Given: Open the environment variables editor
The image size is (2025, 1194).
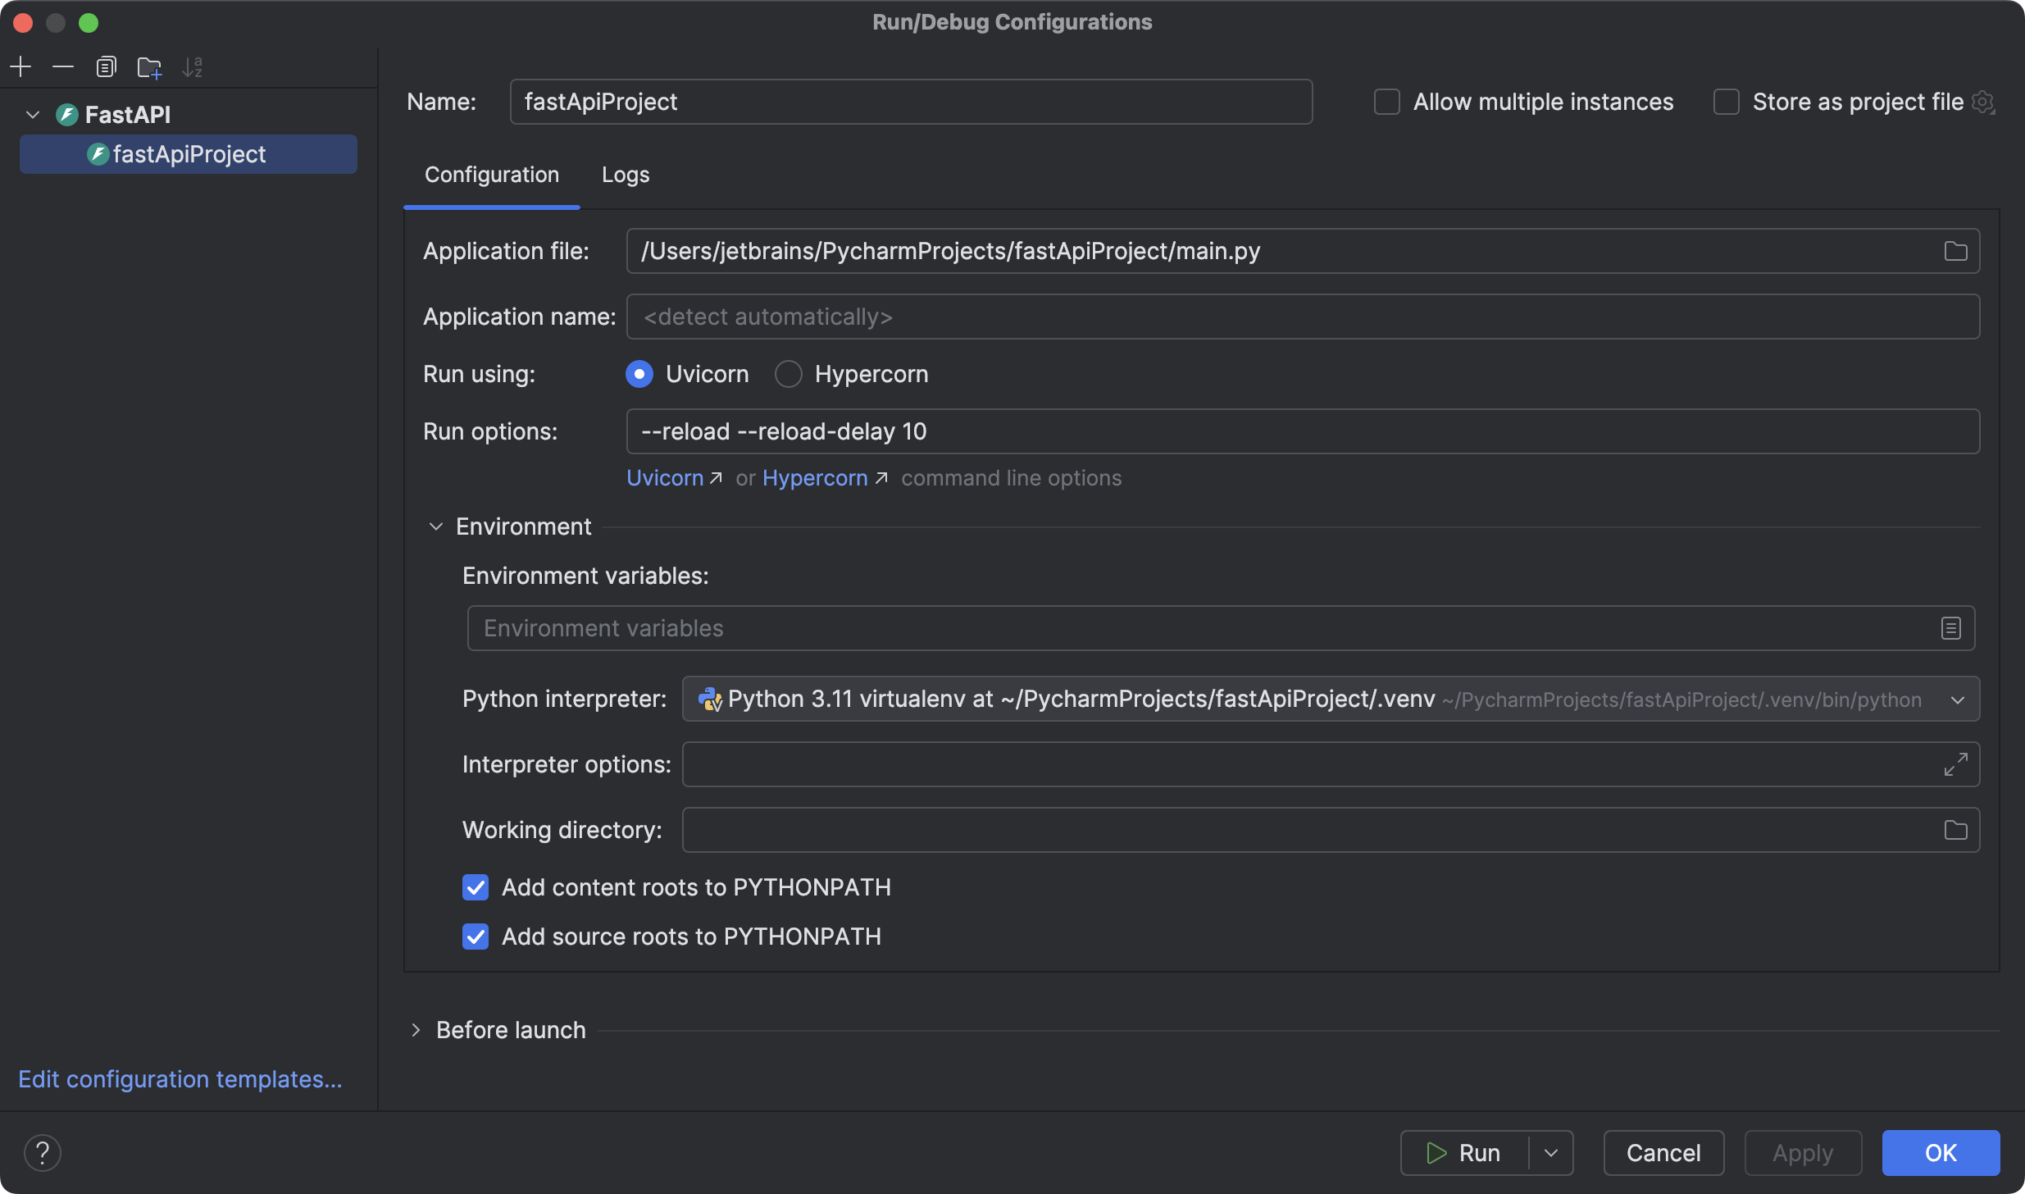Looking at the screenshot, I should (1950, 627).
